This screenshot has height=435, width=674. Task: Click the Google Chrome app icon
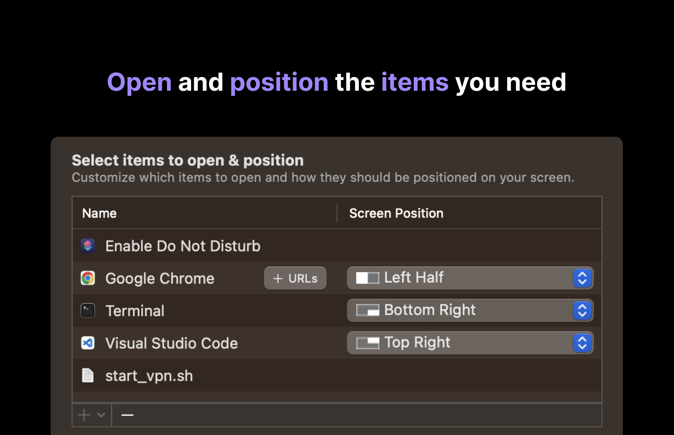(88, 278)
